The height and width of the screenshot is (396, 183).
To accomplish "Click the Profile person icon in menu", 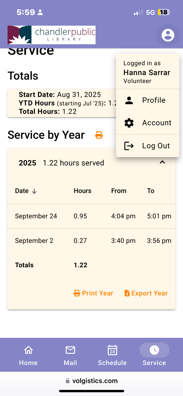I will pyautogui.click(x=129, y=100).
